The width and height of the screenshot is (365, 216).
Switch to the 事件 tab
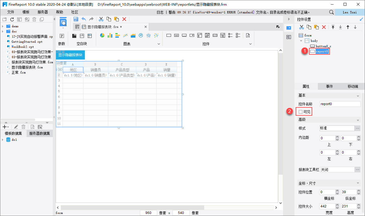tap(329, 86)
